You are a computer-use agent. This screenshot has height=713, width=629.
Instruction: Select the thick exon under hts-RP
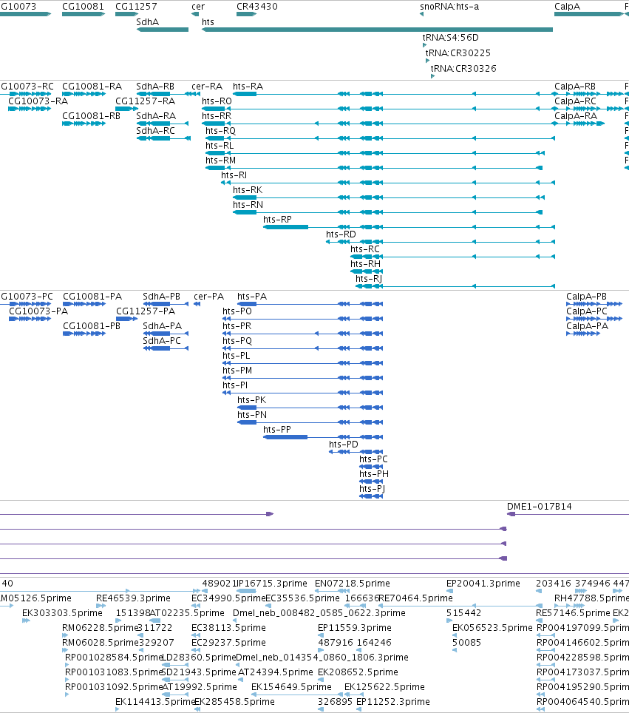click(x=286, y=227)
